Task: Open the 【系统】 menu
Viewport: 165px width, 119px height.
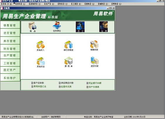Action: 6,4
